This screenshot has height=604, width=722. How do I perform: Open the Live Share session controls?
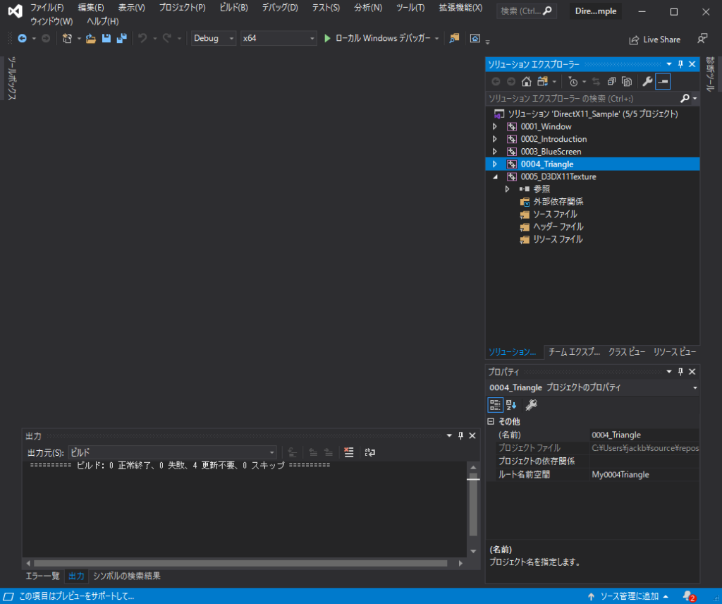654,39
